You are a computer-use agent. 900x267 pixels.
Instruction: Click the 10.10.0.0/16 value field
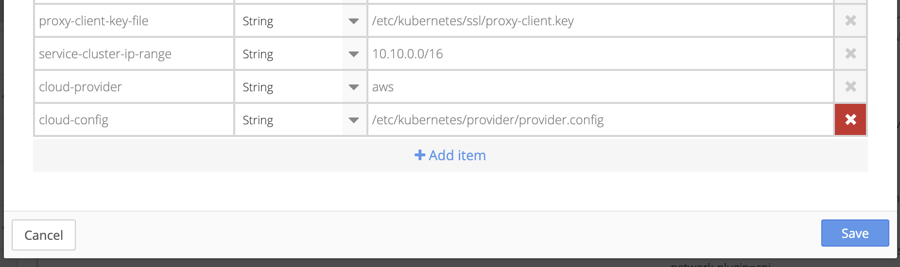pos(601,53)
